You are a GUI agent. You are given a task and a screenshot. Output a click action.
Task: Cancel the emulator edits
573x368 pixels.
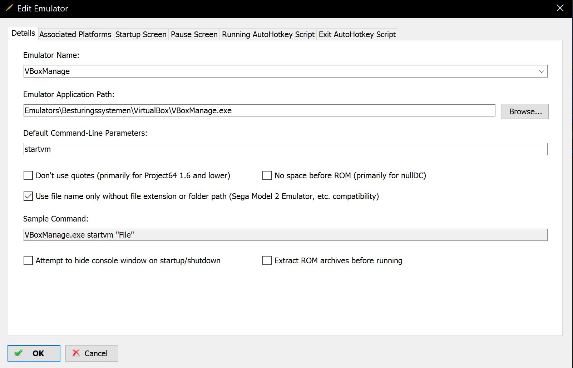92,353
